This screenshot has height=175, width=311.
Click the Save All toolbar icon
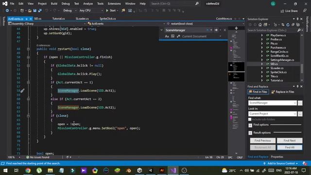tap(40, 11)
